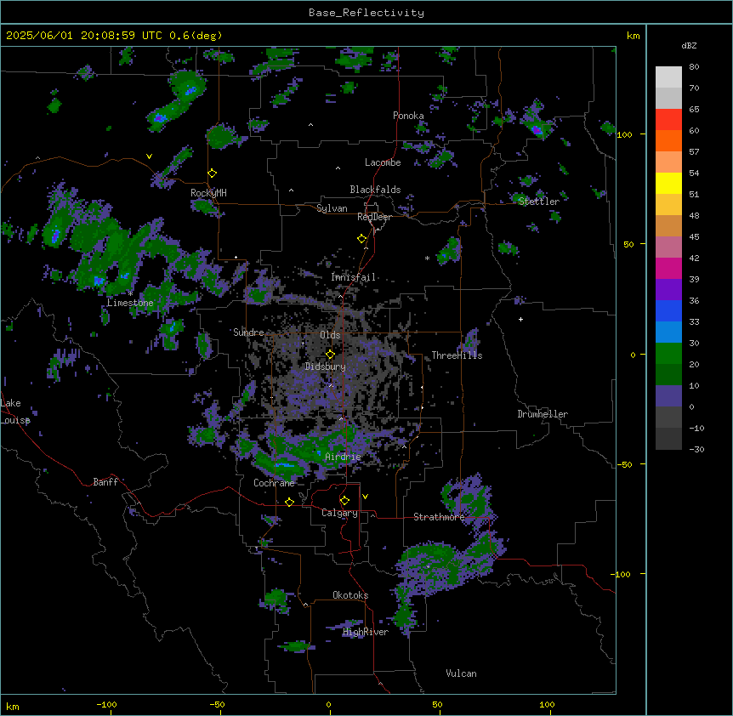Click the -100 tick on bottom axis
733x716 pixels.
coord(107,704)
